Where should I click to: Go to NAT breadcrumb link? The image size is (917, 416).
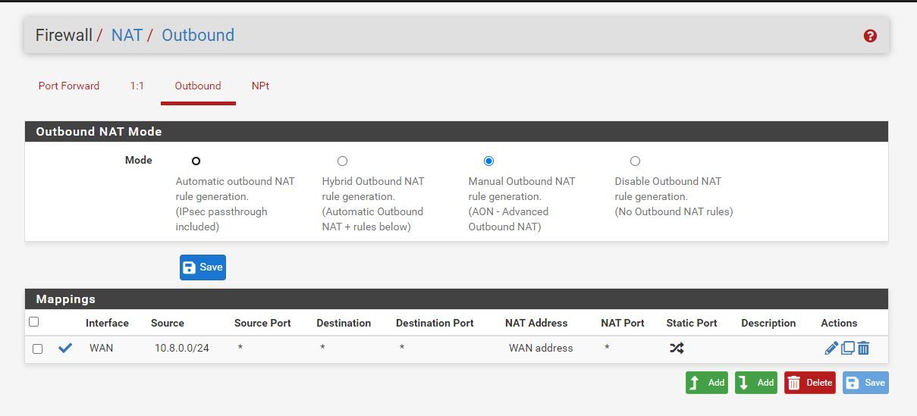point(127,36)
